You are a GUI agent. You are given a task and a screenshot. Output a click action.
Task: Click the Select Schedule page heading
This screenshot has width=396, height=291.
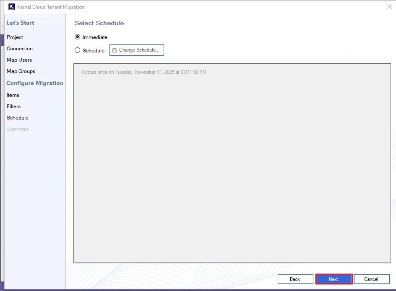click(99, 23)
